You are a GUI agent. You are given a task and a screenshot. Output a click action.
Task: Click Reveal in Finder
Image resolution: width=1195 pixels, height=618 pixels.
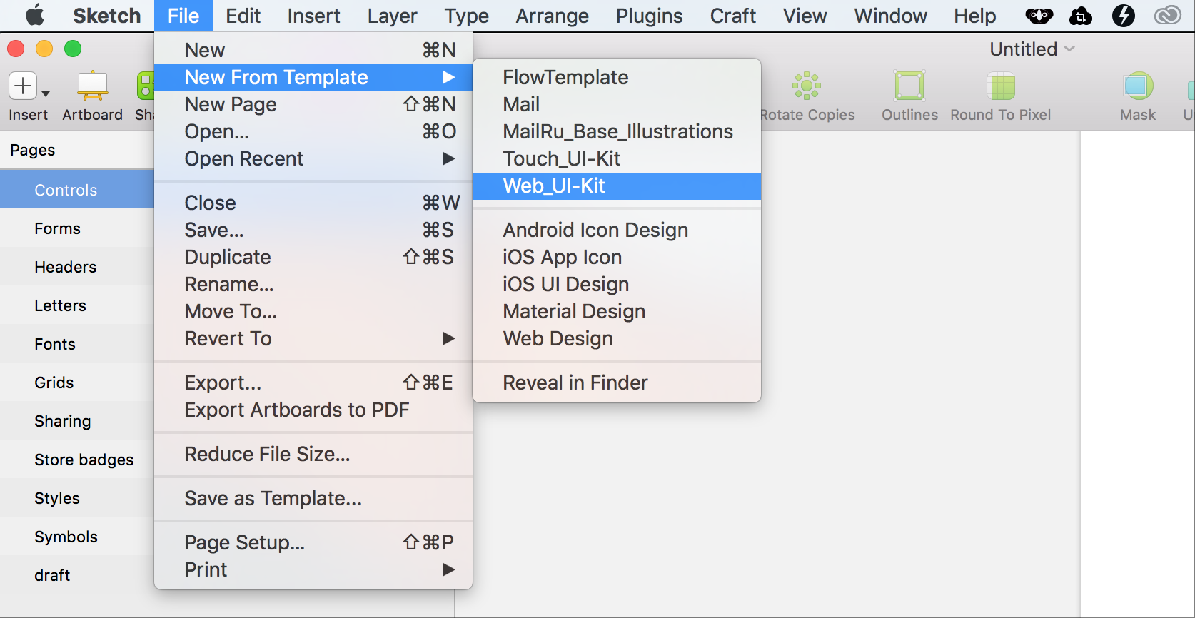575,383
